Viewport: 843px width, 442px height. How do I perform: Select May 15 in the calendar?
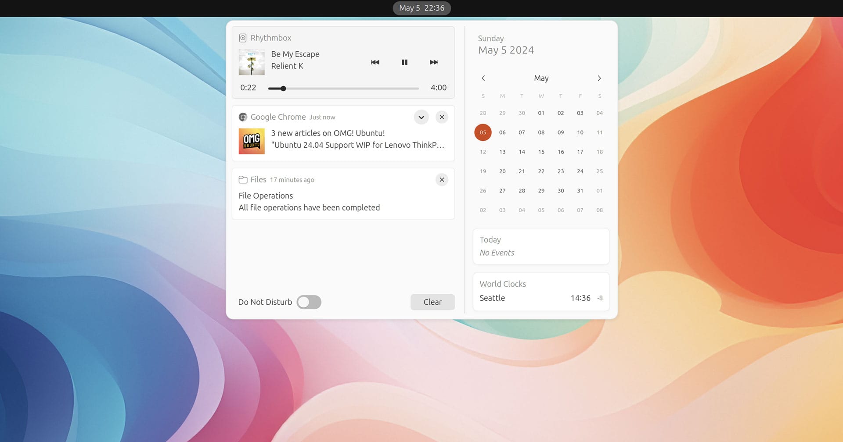coord(541,152)
